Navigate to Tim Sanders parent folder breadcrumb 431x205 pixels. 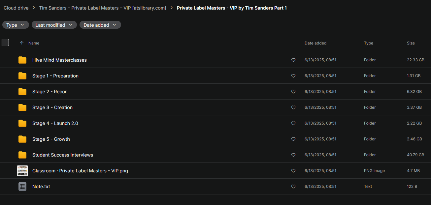(x=103, y=8)
